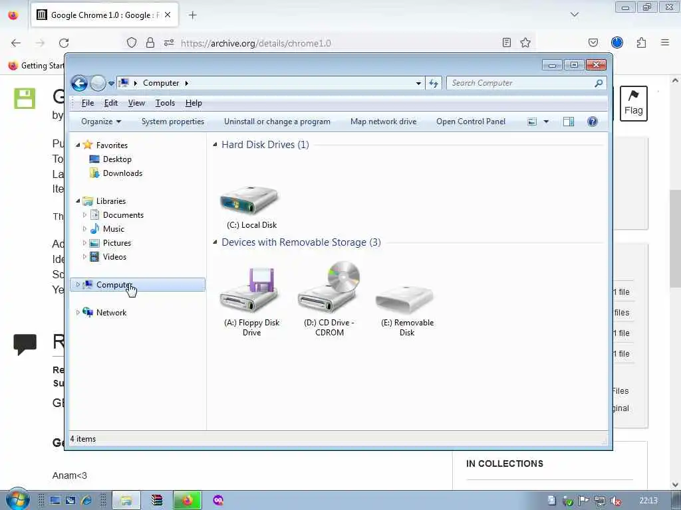Image resolution: width=681 pixels, height=510 pixels.
Task: Click Uninstall or change a program
Action: [x=277, y=122]
